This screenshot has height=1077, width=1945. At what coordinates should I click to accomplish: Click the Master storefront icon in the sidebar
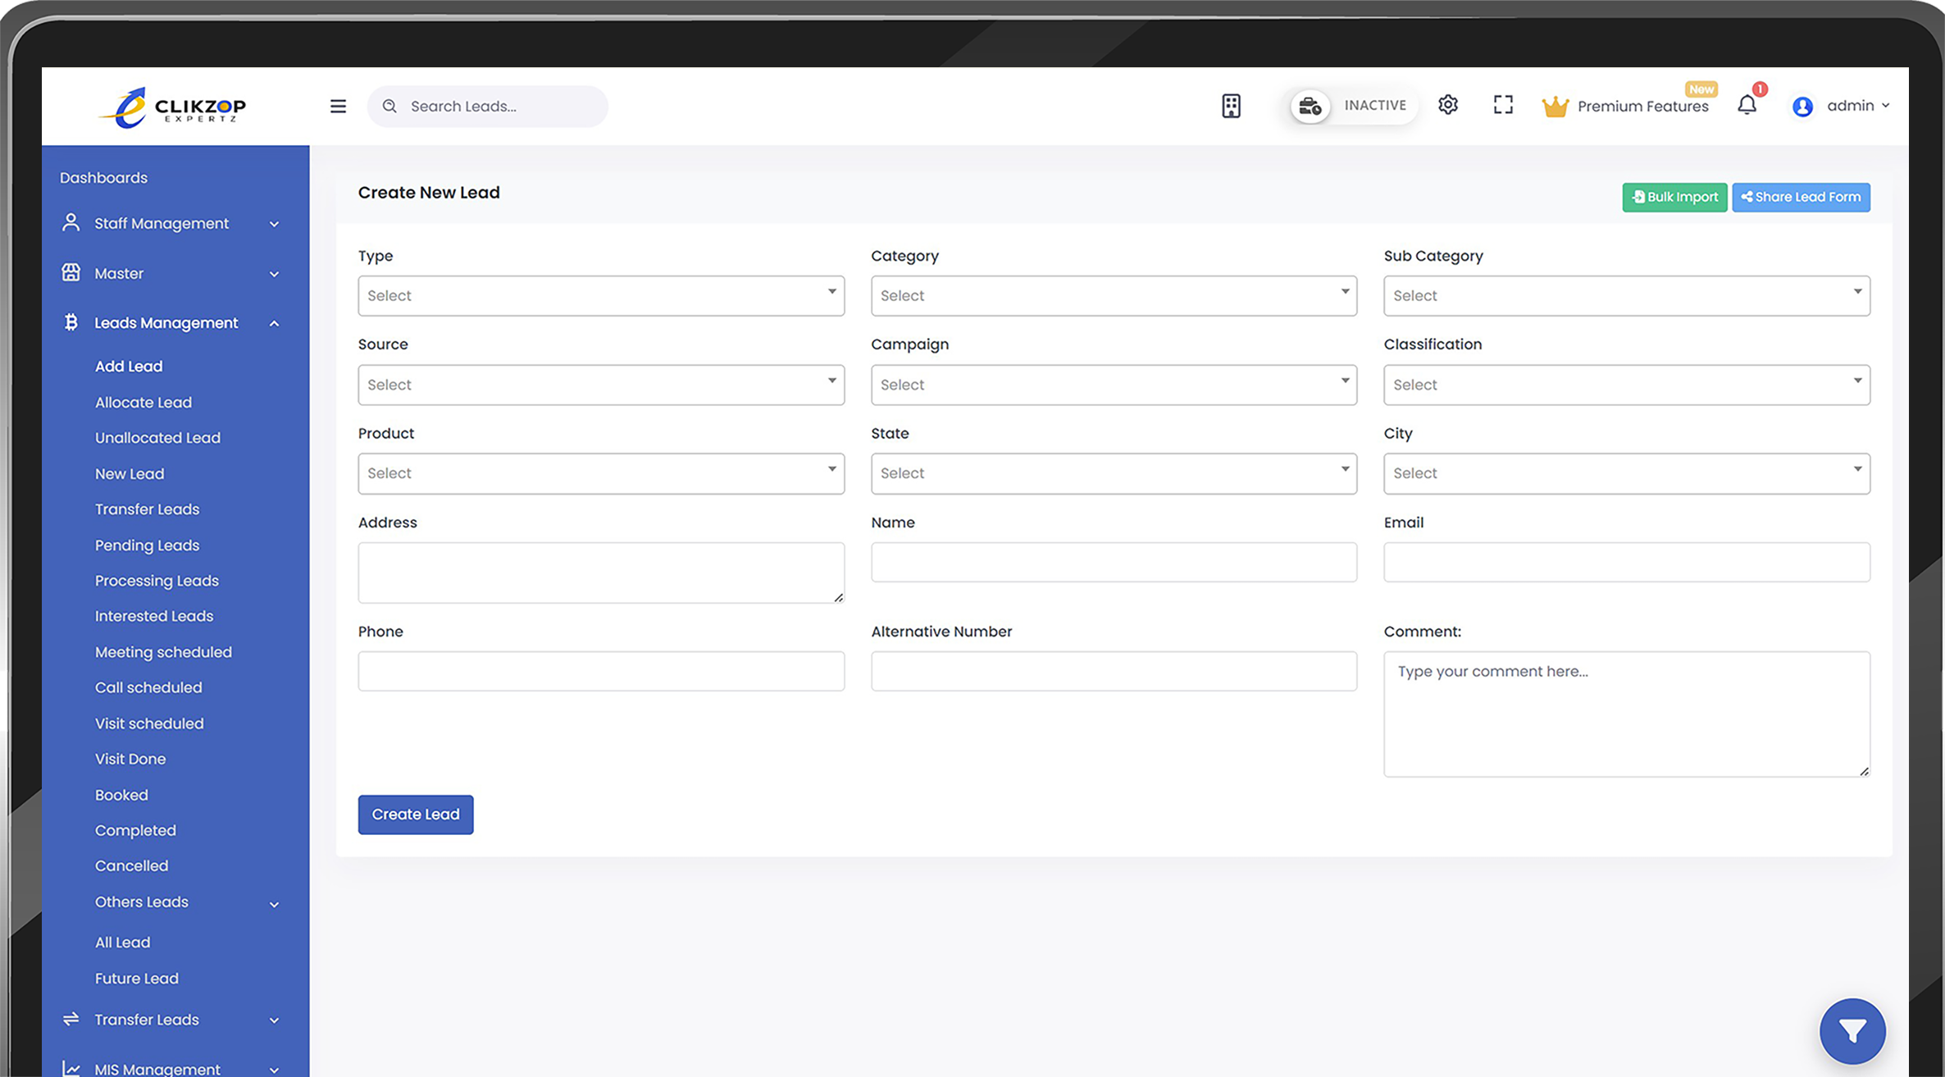tap(70, 272)
